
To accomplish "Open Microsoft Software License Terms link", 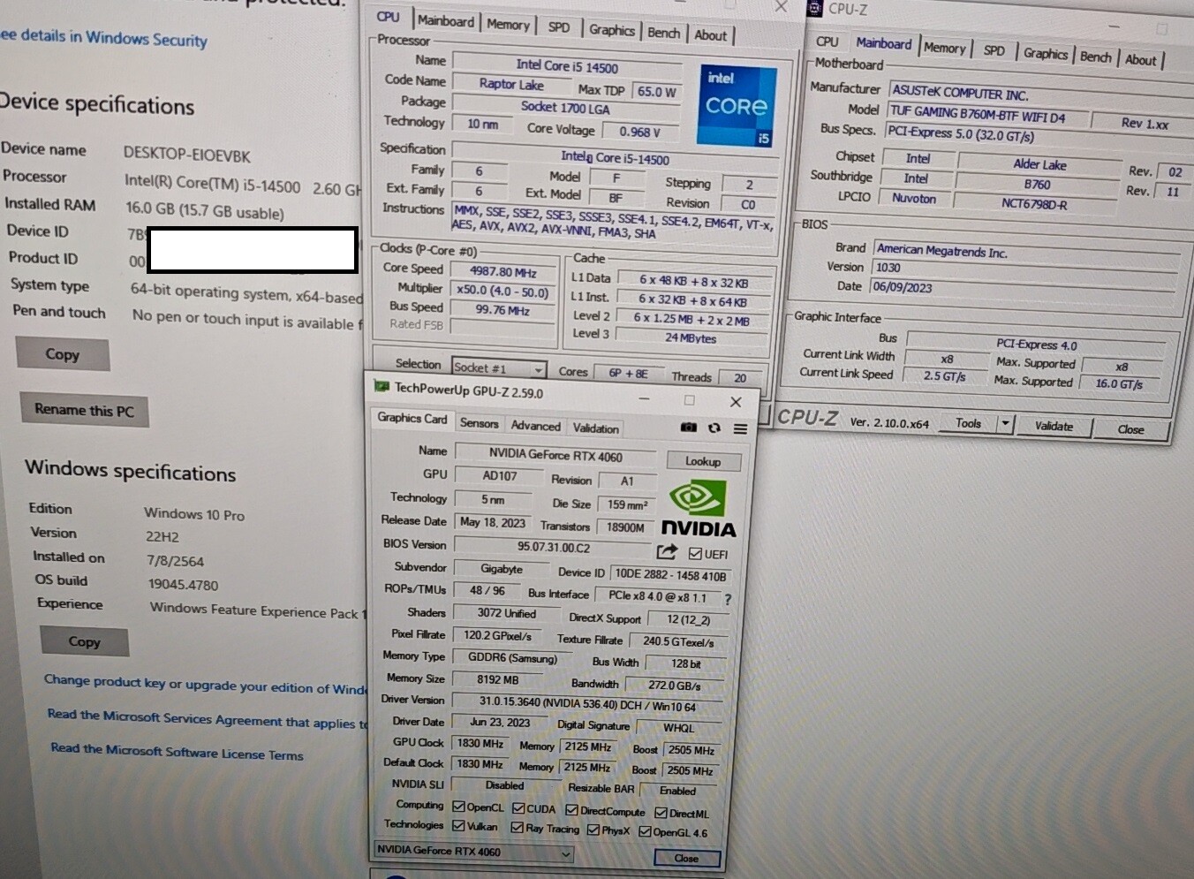I will pyautogui.click(x=177, y=752).
